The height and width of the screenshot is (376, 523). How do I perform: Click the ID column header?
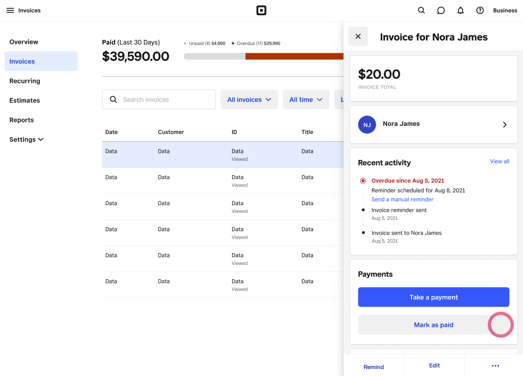click(x=234, y=132)
